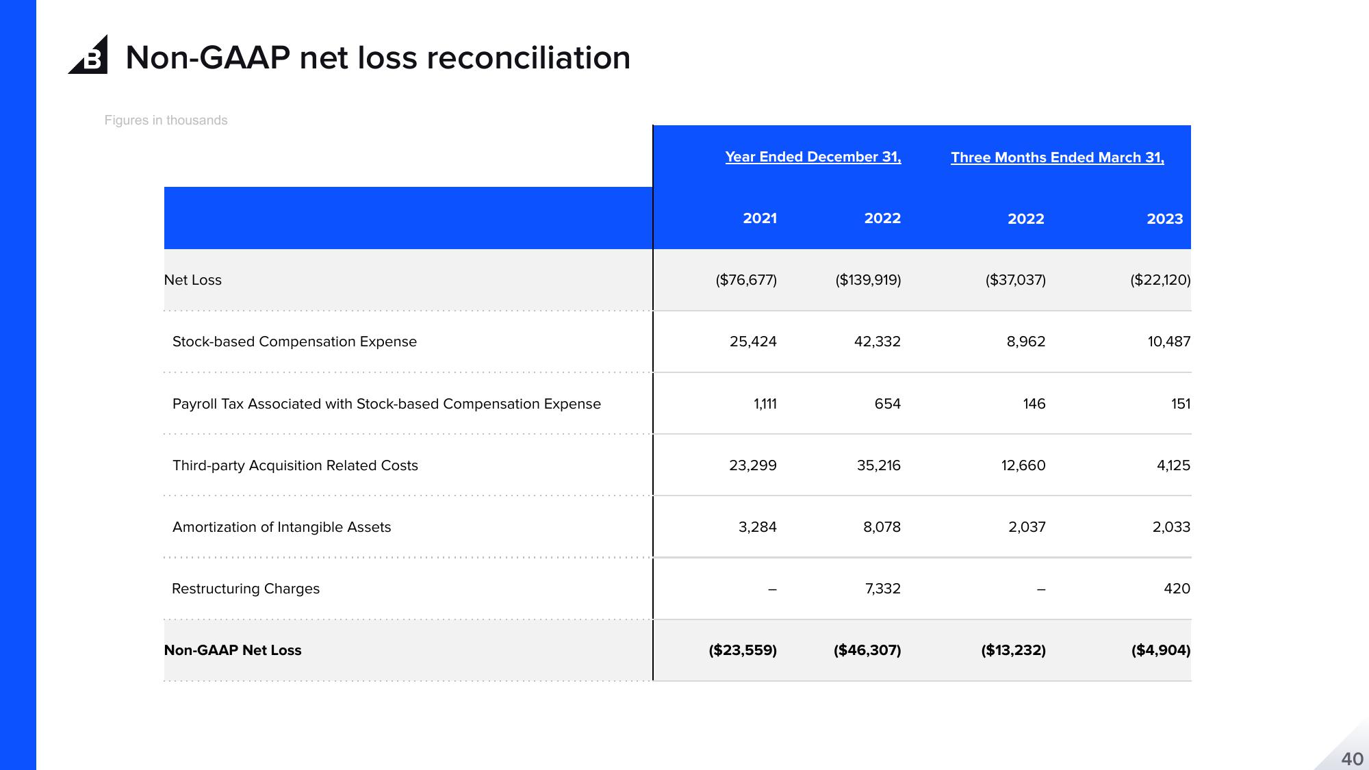1369x770 pixels.
Task: Click the 'Non-GAAP net loss reconciliation' title
Action: click(378, 57)
